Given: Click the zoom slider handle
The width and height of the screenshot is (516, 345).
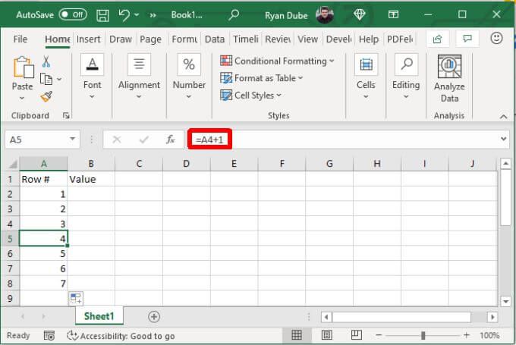Looking at the screenshot, I should coord(423,335).
